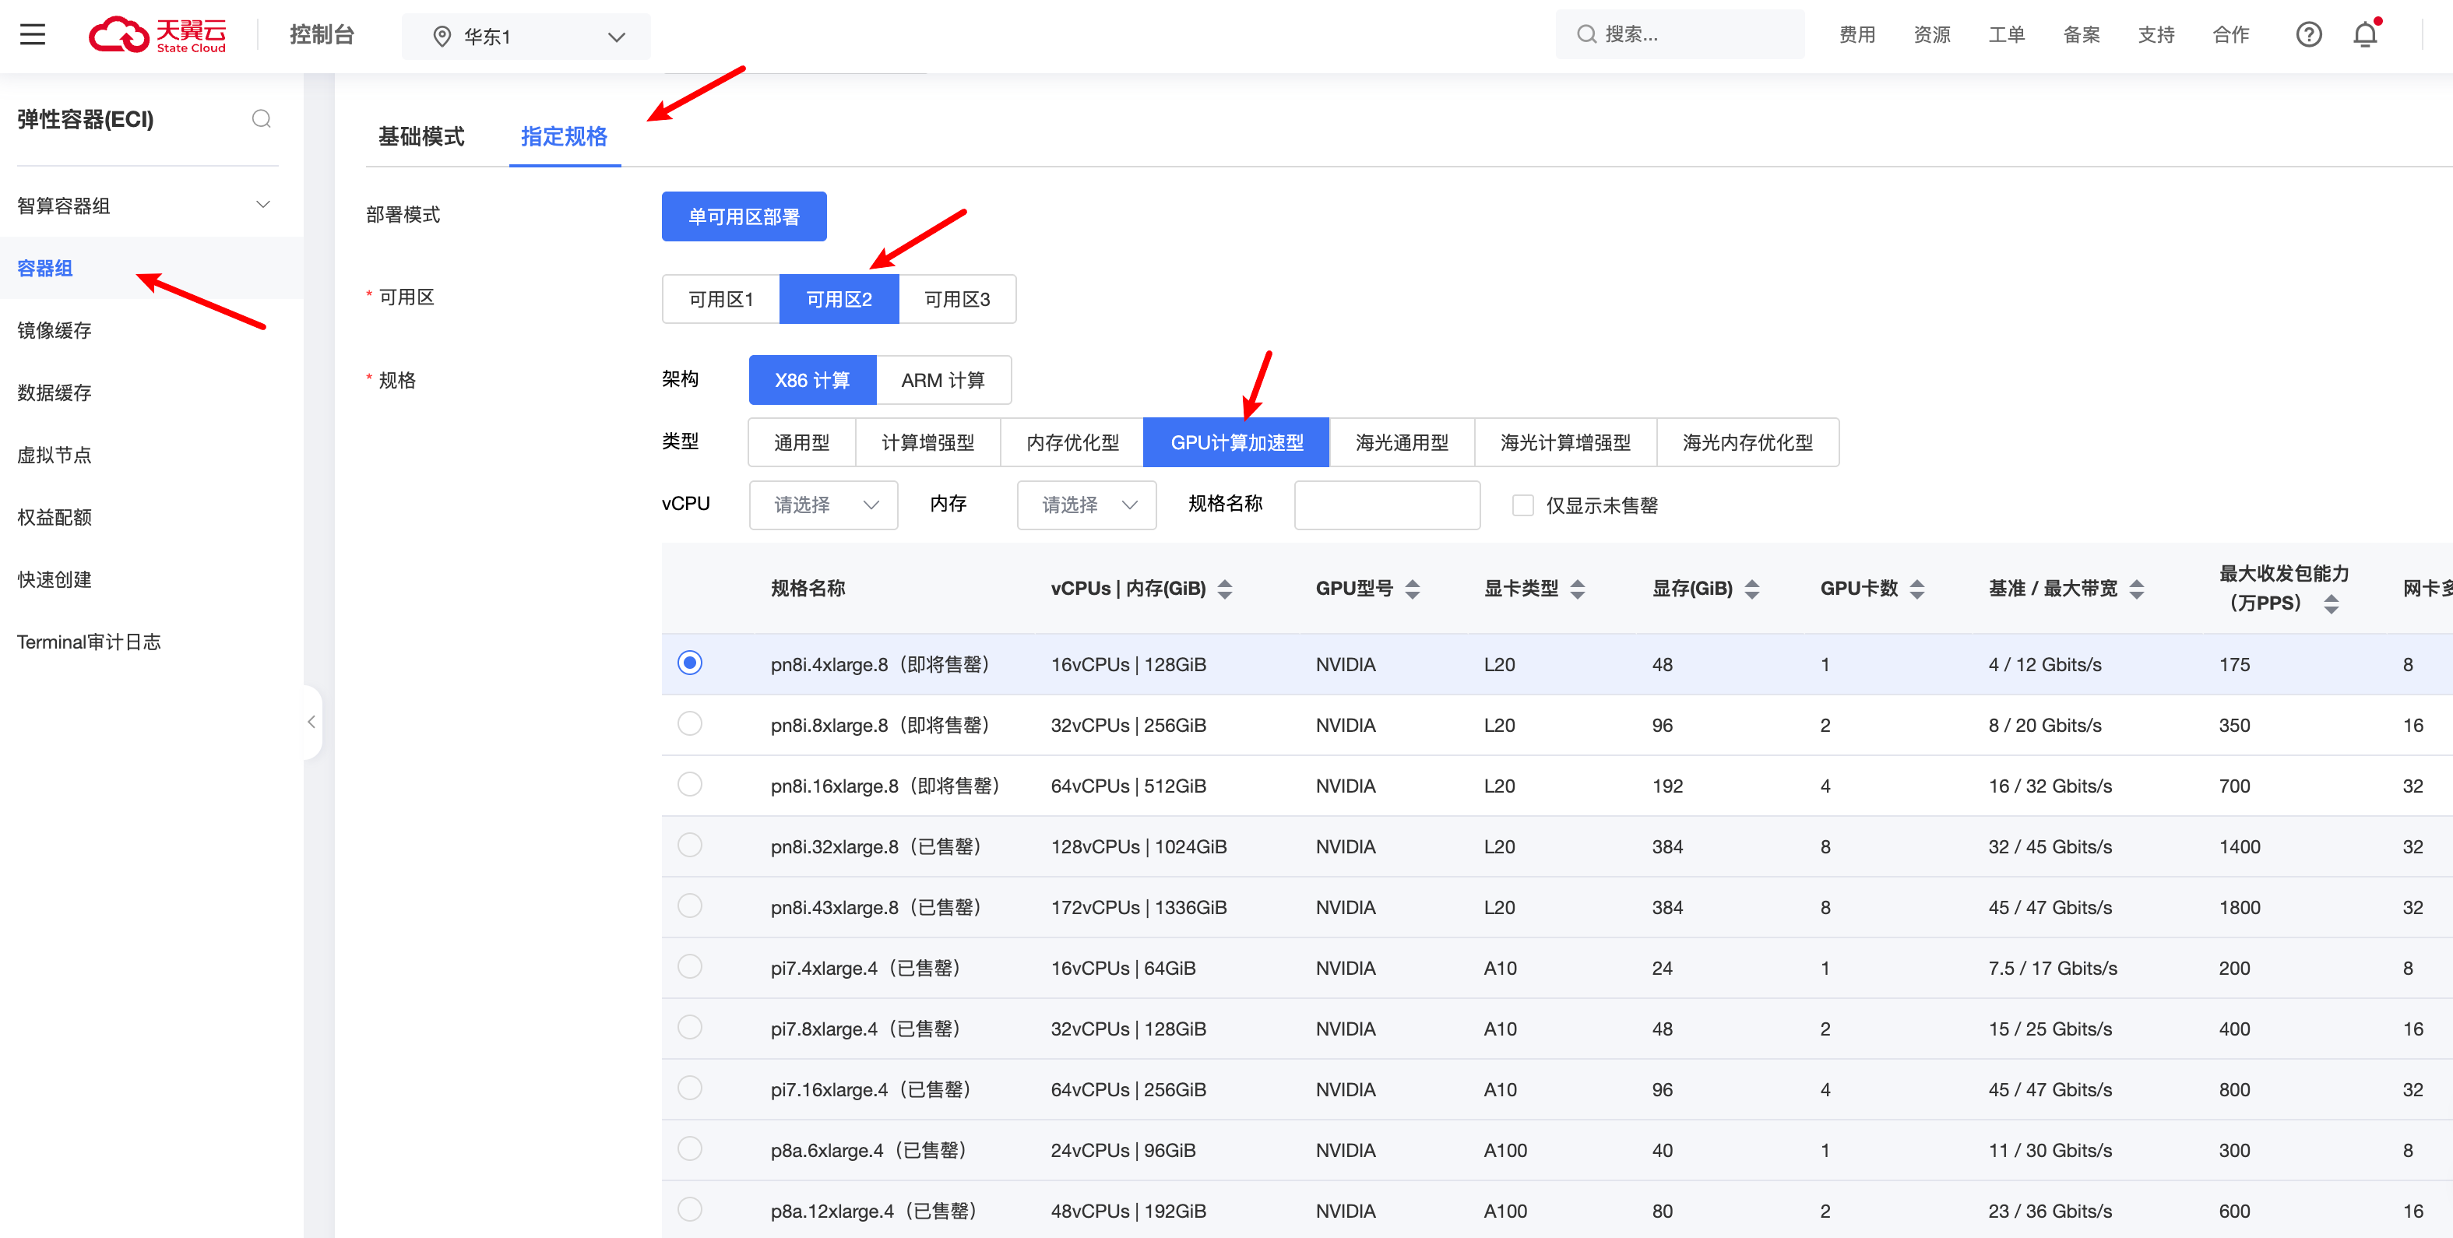Open the vCPU 请选择 dropdown
Viewport: 2453px width, 1238px height.
click(823, 505)
